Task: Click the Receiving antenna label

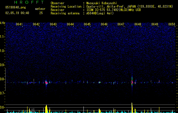Action: click(x=65, y=13)
